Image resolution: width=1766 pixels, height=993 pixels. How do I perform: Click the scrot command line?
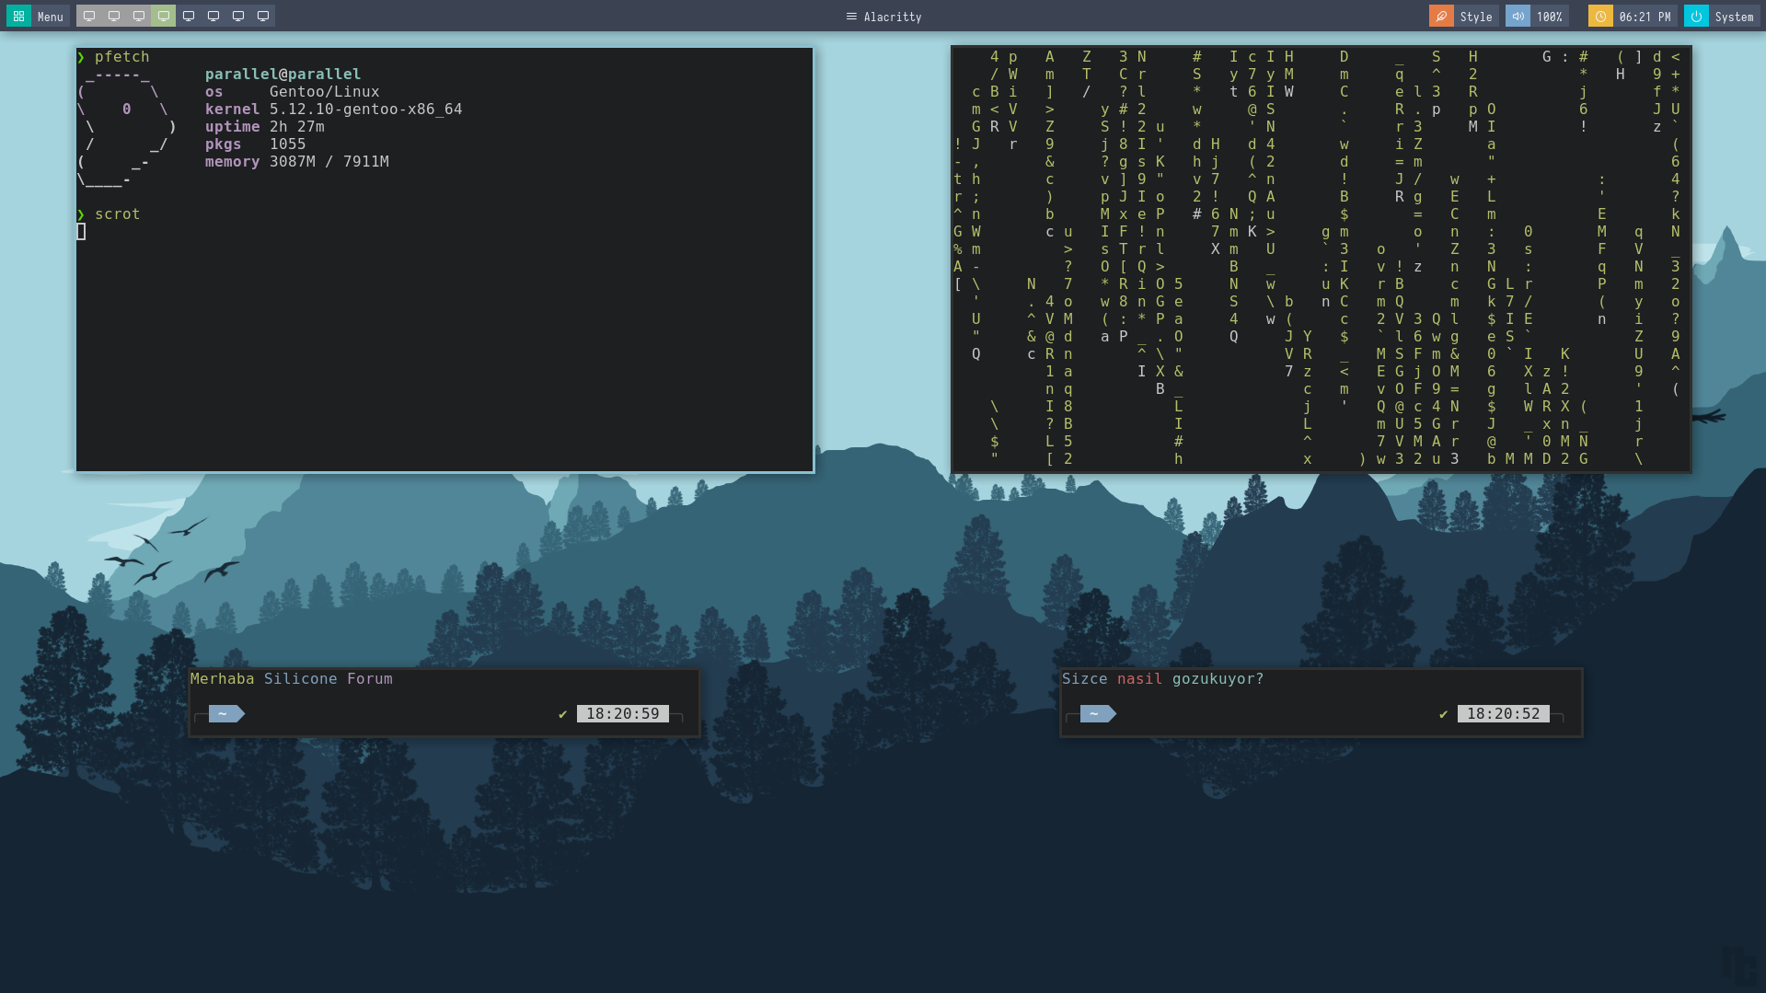(x=117, y=214)
